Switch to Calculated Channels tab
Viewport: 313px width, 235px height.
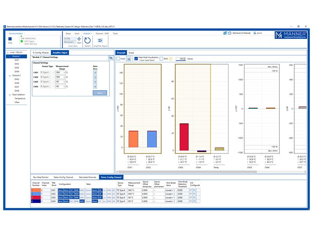(87, 177)
